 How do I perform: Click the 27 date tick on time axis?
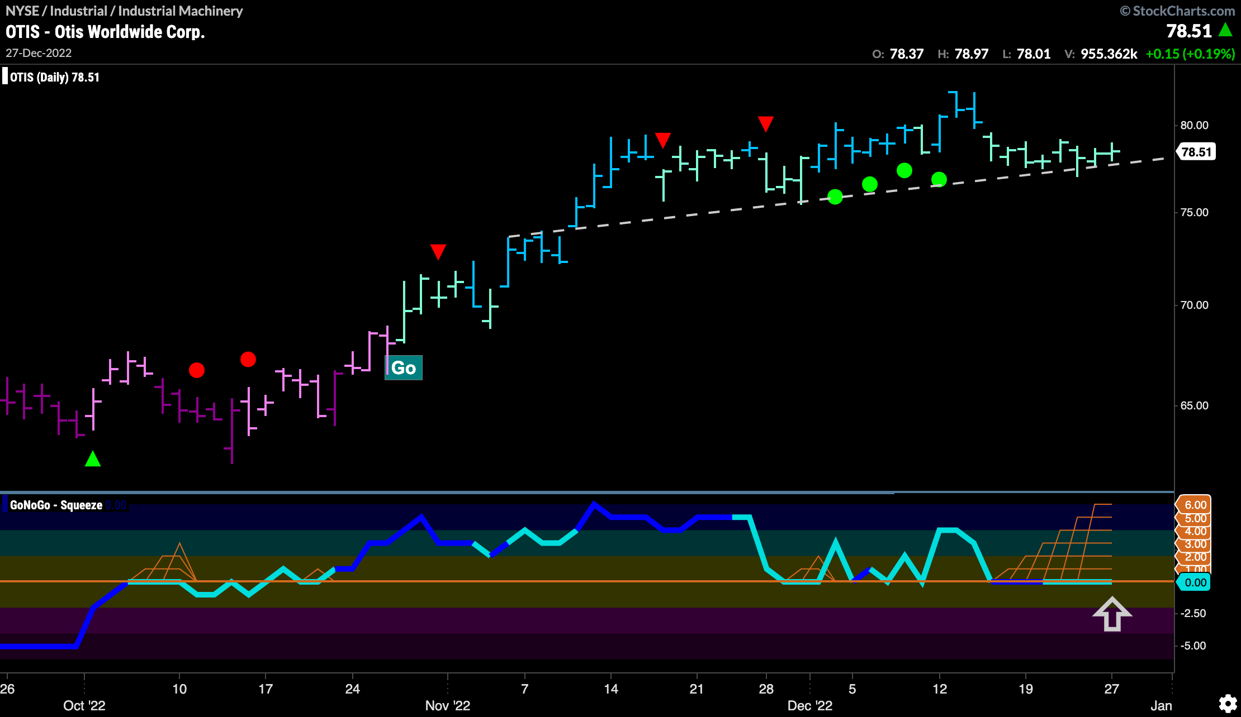click(x=1112, y=689)
